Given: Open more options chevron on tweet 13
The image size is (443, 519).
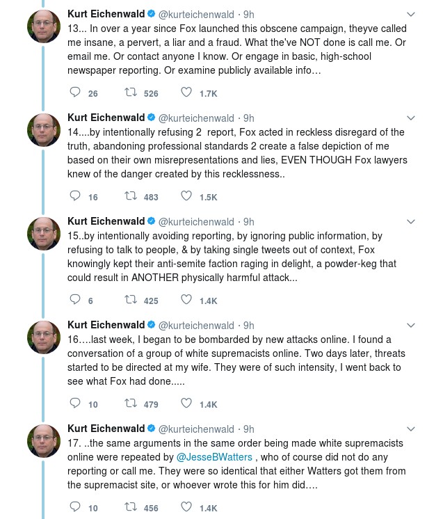Looking at the screenshot, I should 411,15.
